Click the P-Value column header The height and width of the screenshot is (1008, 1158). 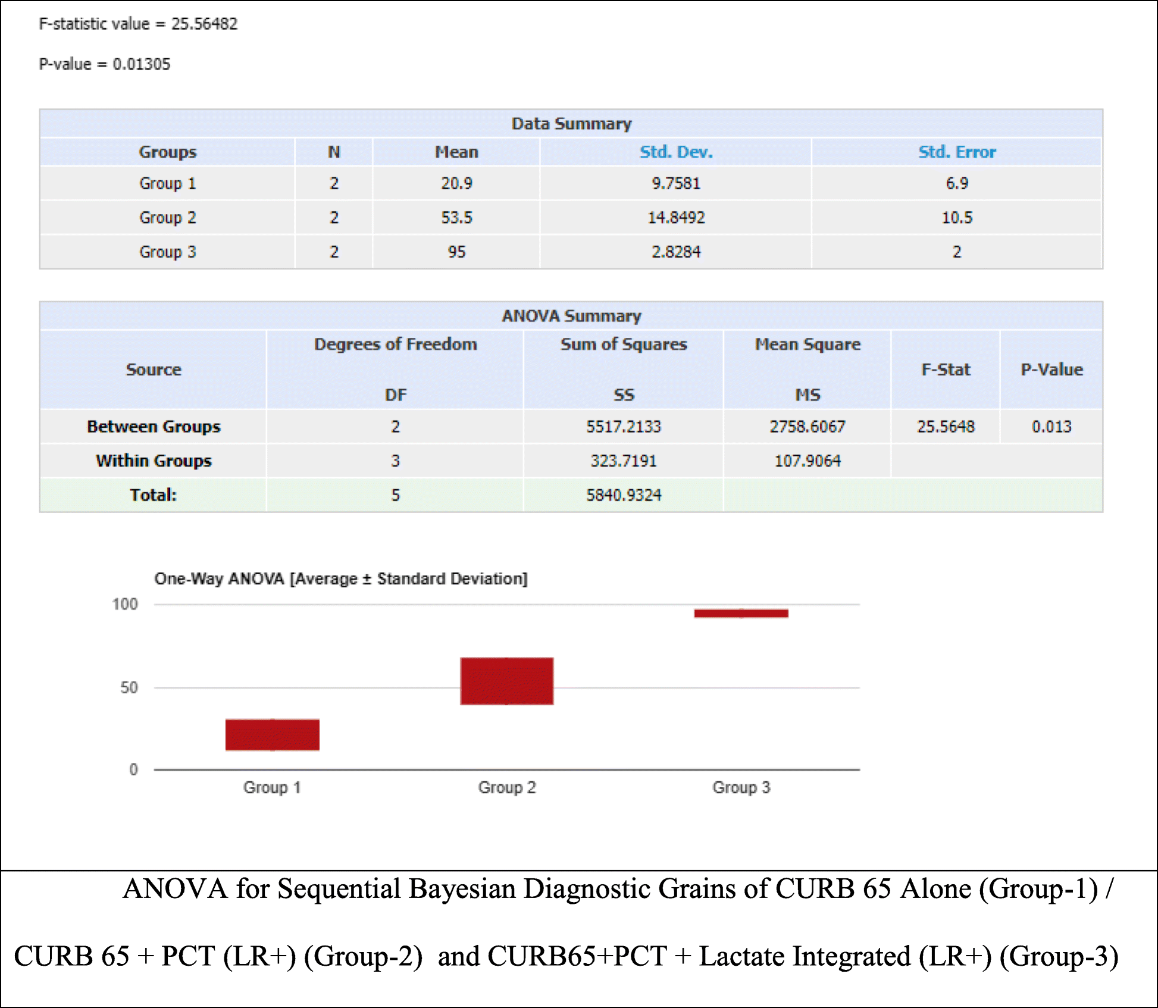1051,370
